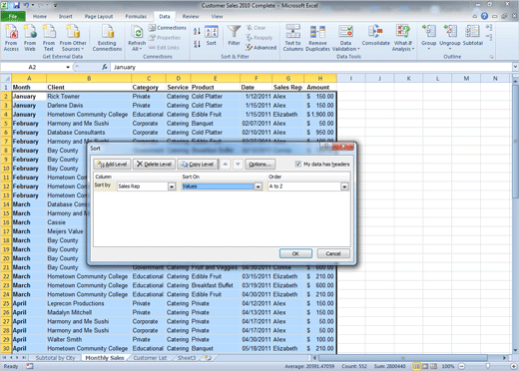This screenshot has height=371, width=519.
Task: Open Customer List sheet tab
Action: (x=150, y=358)
